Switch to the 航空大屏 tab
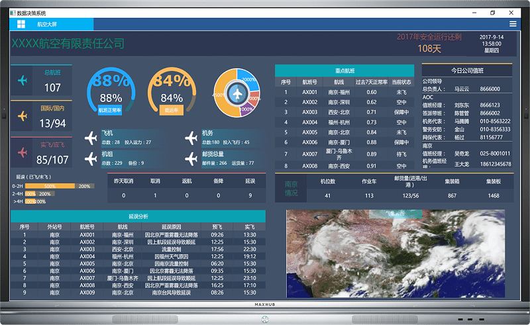 click(47, 24)
